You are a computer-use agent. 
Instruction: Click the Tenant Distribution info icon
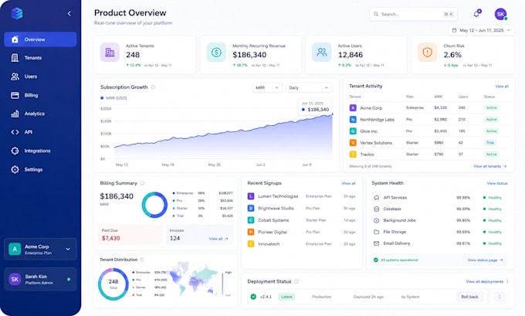pos(142,260)
